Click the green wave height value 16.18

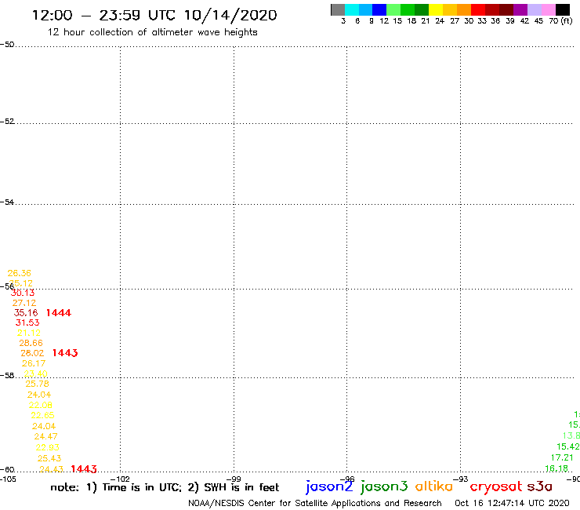556,468
